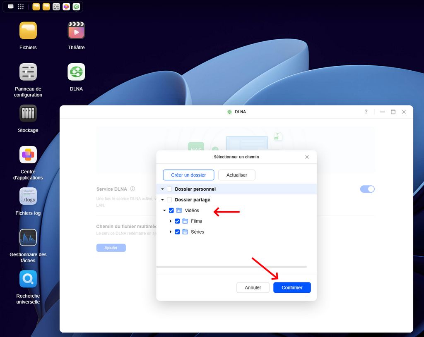Tick the Dossier personnel checkbox
Viewport: 424px width, 337px height.
[169, 189]
